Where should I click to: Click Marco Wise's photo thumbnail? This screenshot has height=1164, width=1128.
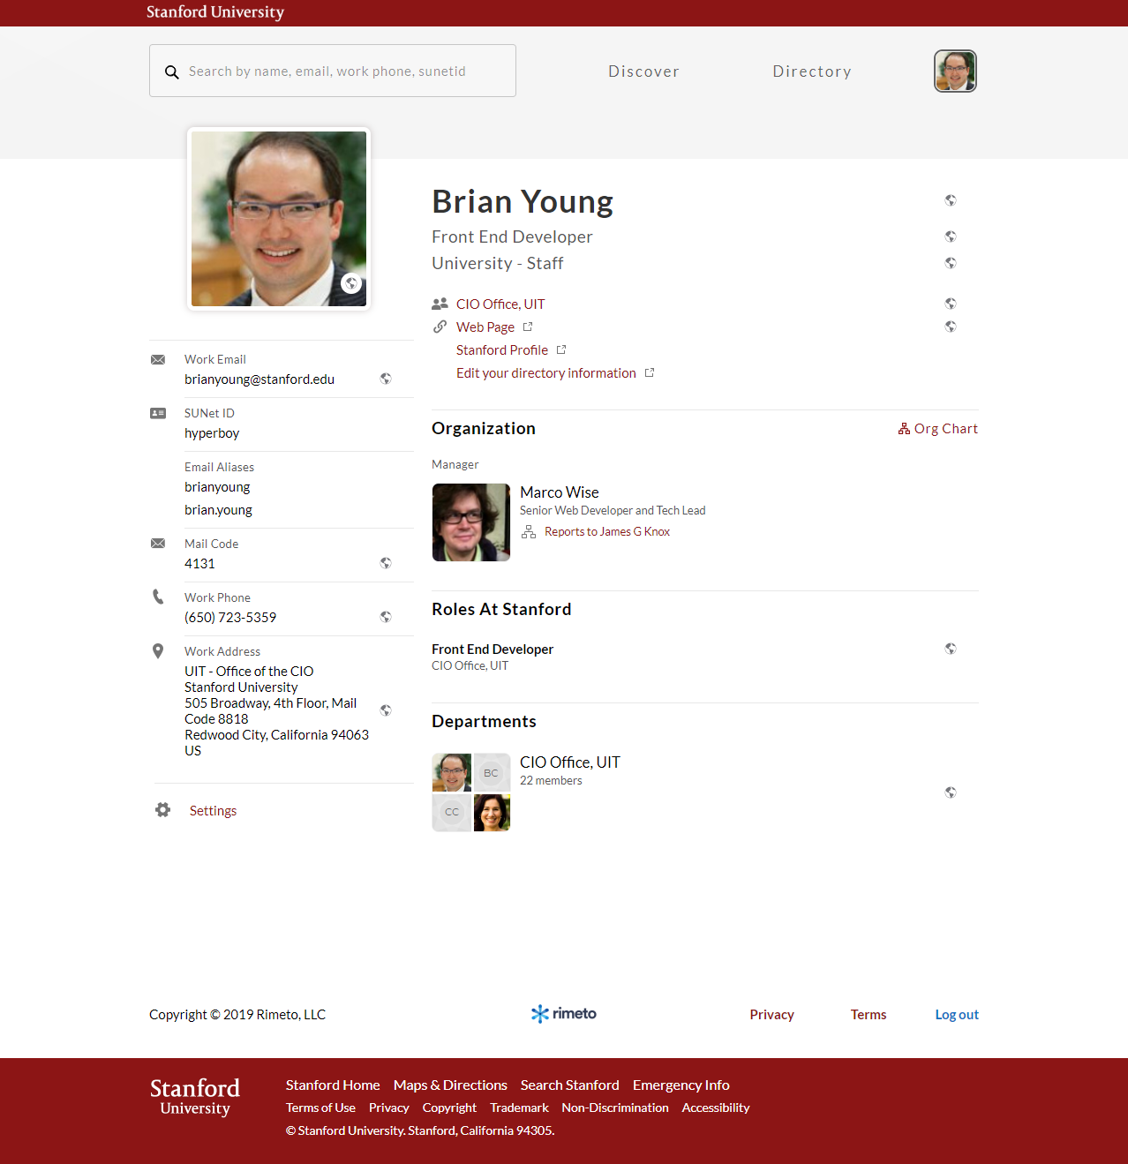471,522
